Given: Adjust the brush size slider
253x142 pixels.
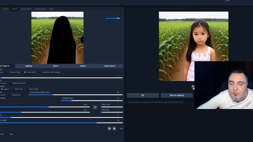Looking at the screenshot, I should (x=112, y=18).
